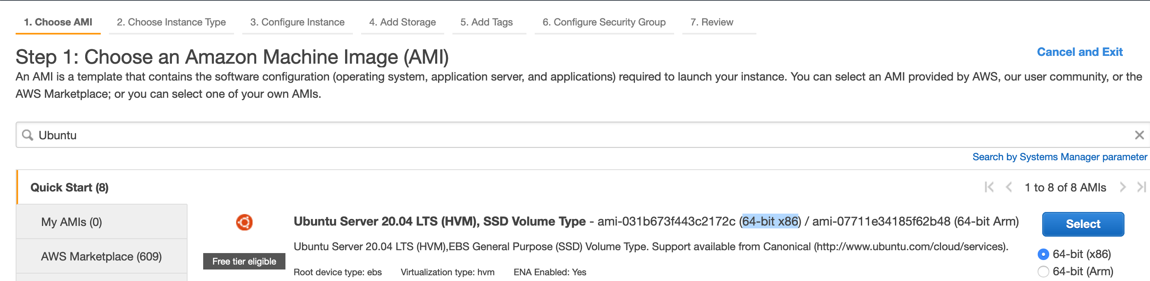Show the AWS Marketplace (609) category
Screen dimensions: 1150x281
(101, 256)
